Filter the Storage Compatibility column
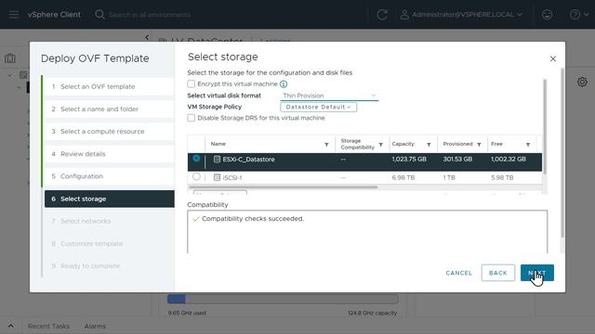This screenshot has width=595, height=334. pyautogui.click(x=380, y=145)
